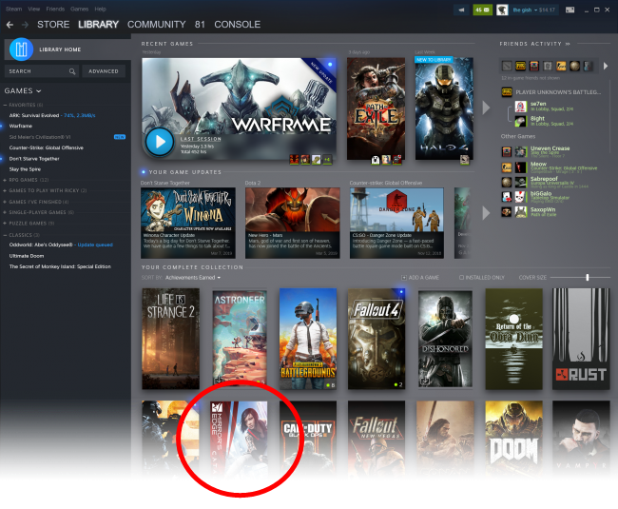This screenshot has width=618, height=509.
Task: Go back with the left arrow
Action: pyautogui.click(x=10, y=25)
